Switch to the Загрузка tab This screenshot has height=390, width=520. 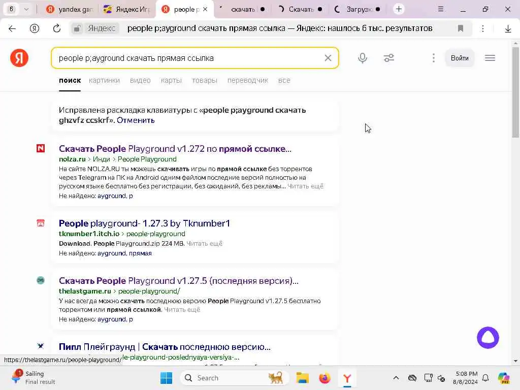pos(358,9)
